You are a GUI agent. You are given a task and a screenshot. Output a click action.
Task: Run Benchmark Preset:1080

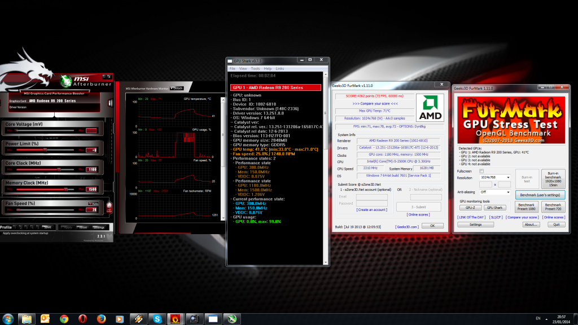pos(526,207)
